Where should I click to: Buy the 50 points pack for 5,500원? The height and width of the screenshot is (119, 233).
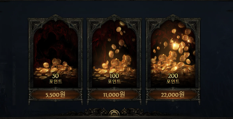(55, 95)
